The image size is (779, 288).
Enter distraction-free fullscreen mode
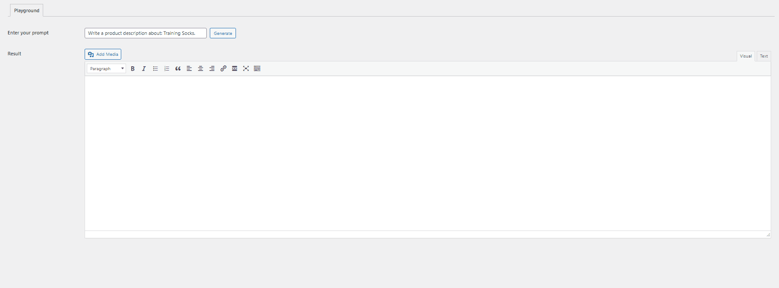point(246,68)
